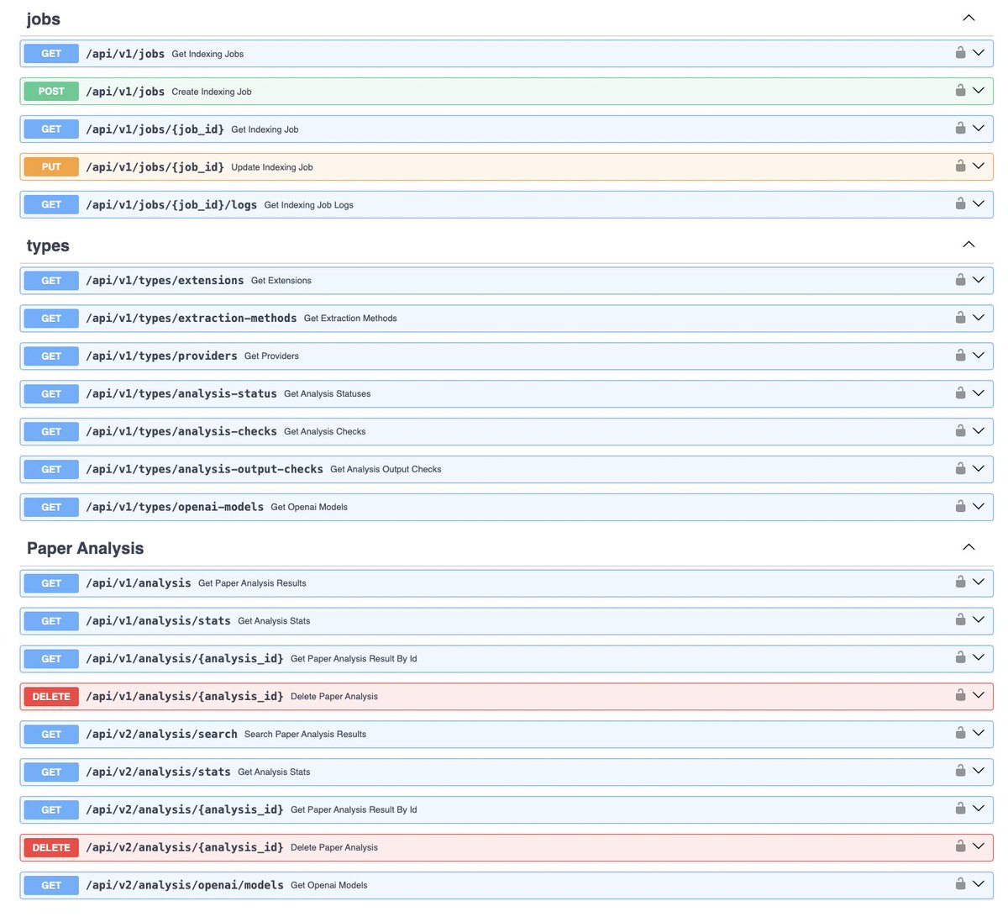This screenshot has width=1008, height=917.
Task: Click lock icon on GET /api/v1/analysis/{analysis_id} row
Action: 960,657
